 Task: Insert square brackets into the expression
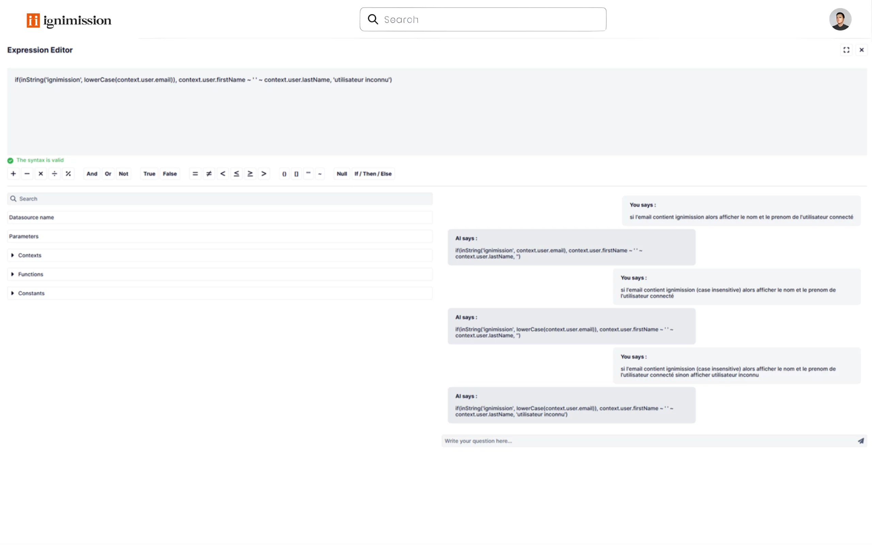pos(296,174)
